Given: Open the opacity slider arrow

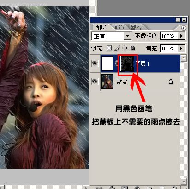Looking at the screenshot, I should pyautogui.click(x=181, y=36).
